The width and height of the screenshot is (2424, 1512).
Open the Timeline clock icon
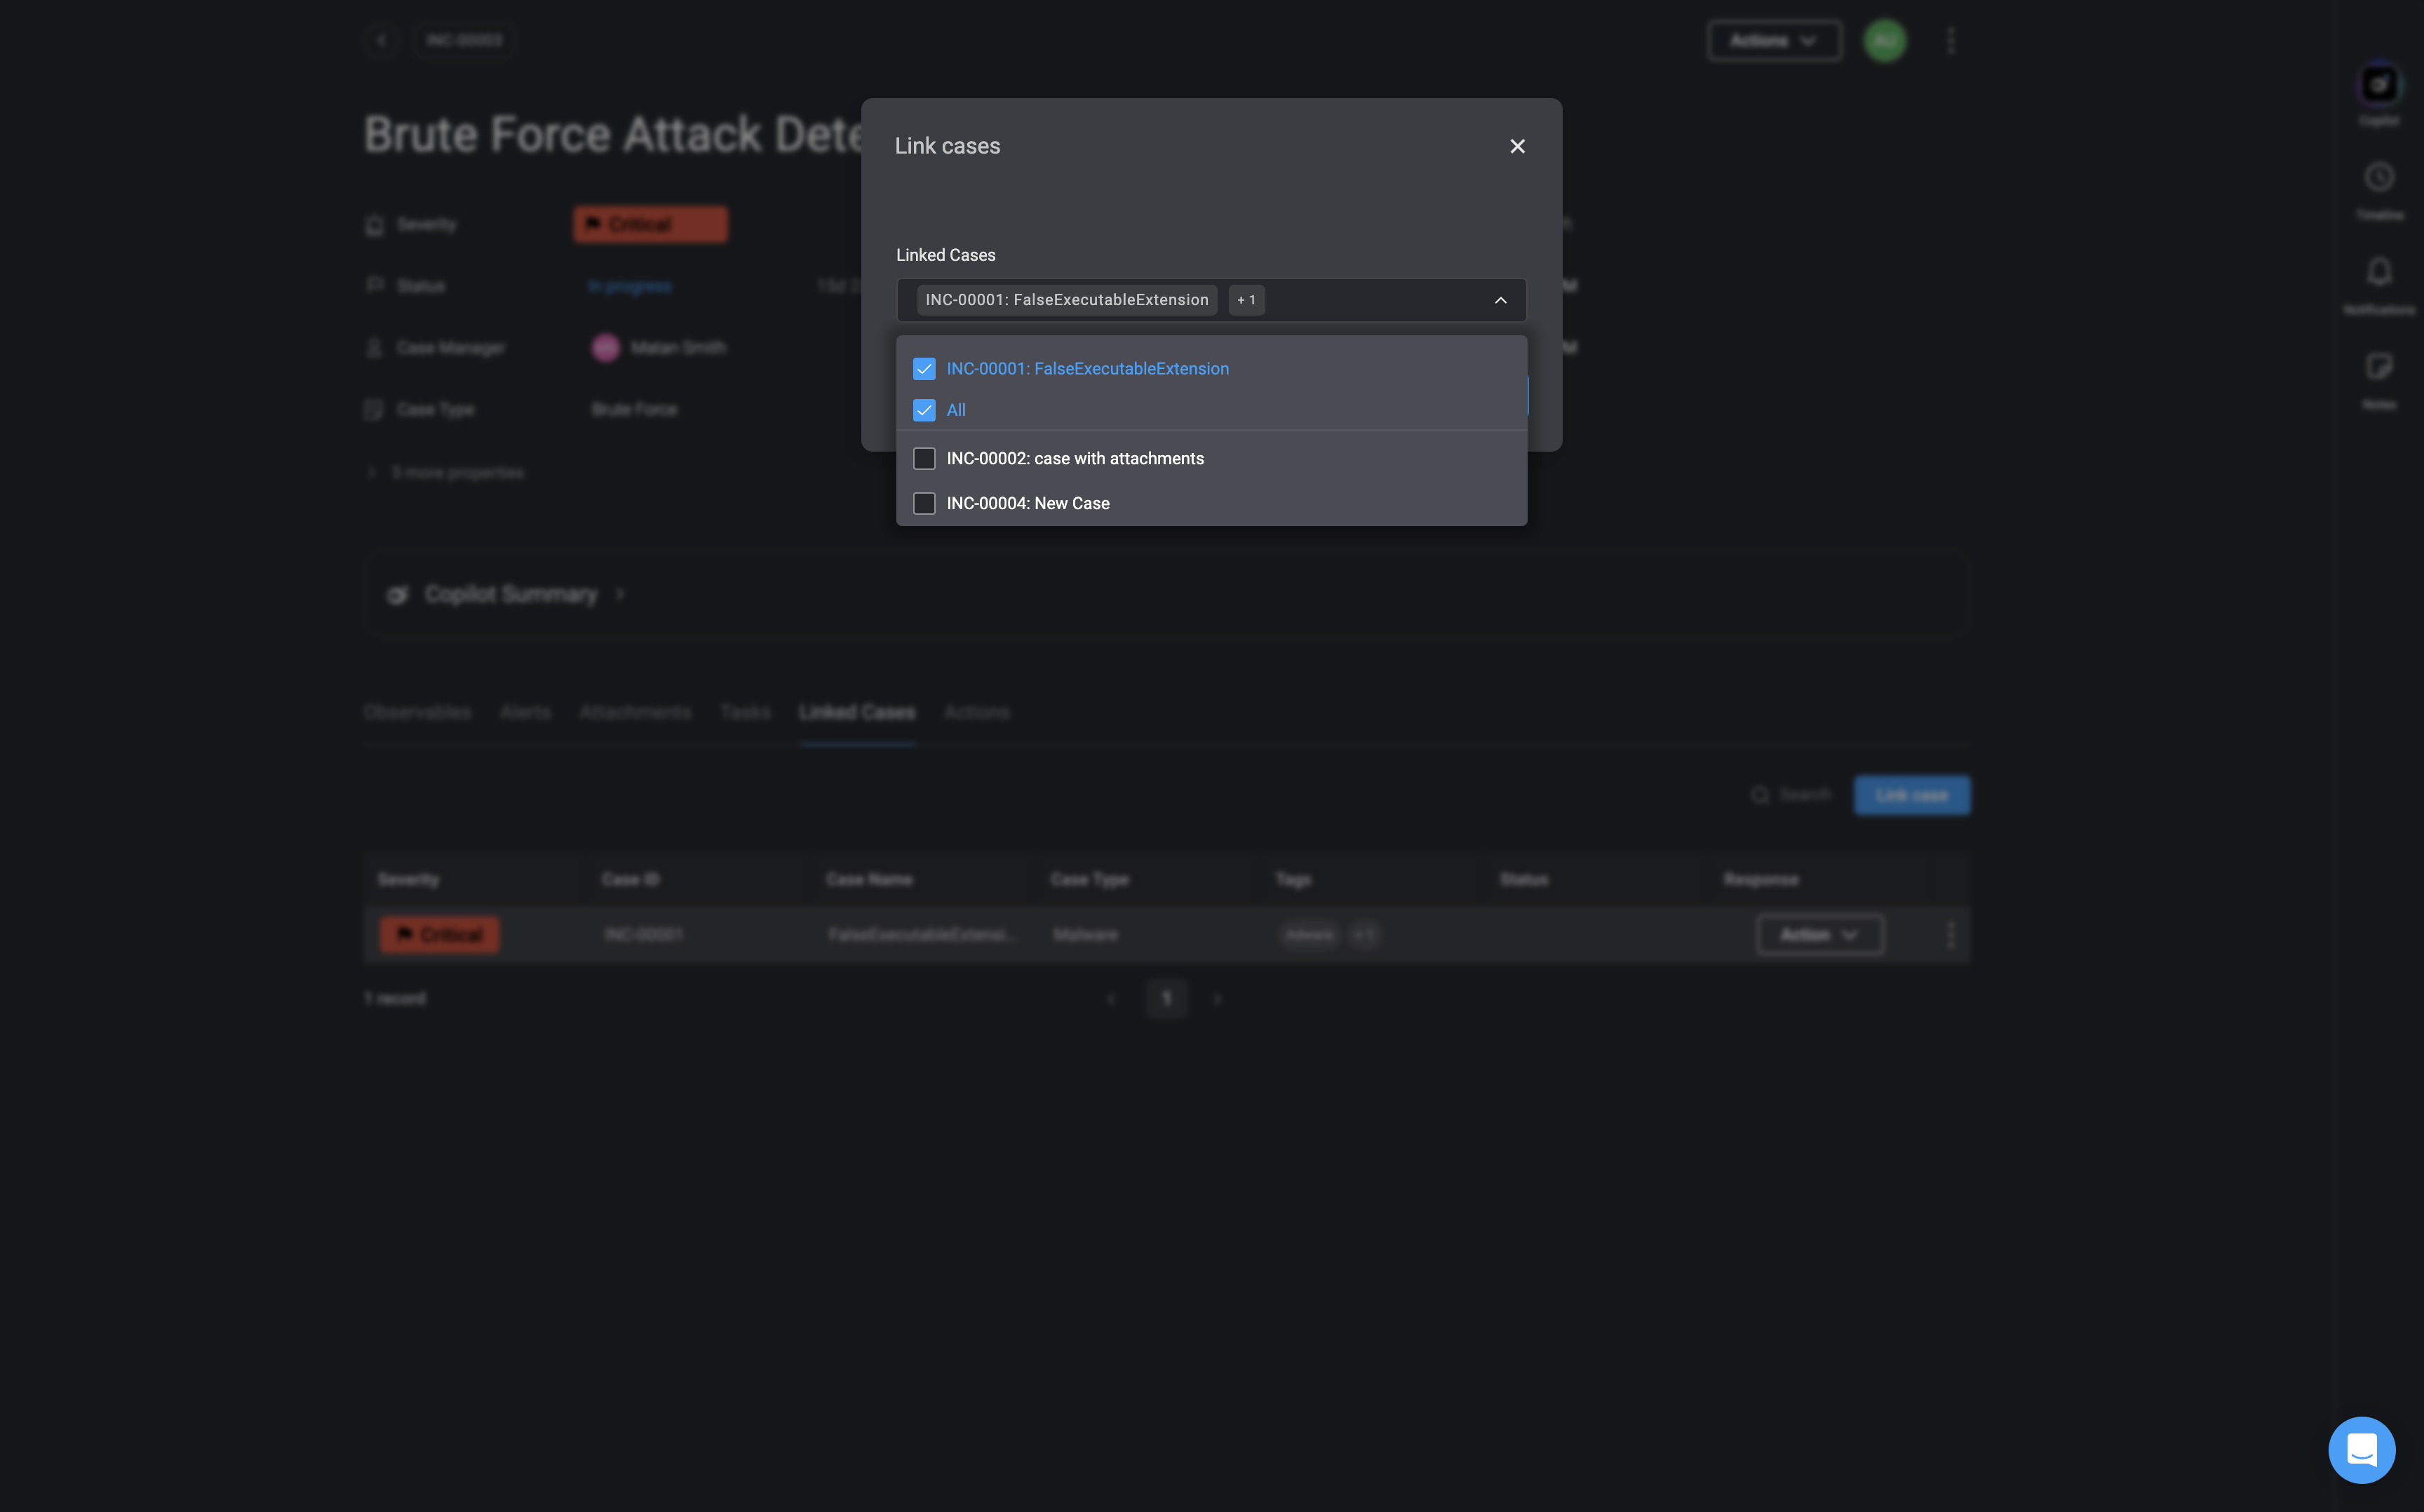click(2379, 178)
